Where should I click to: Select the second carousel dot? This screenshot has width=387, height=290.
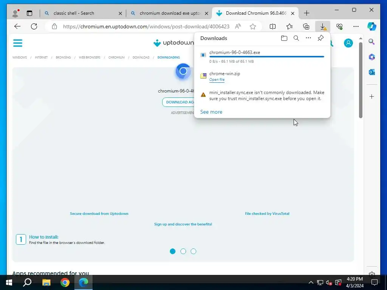(183, 251)
